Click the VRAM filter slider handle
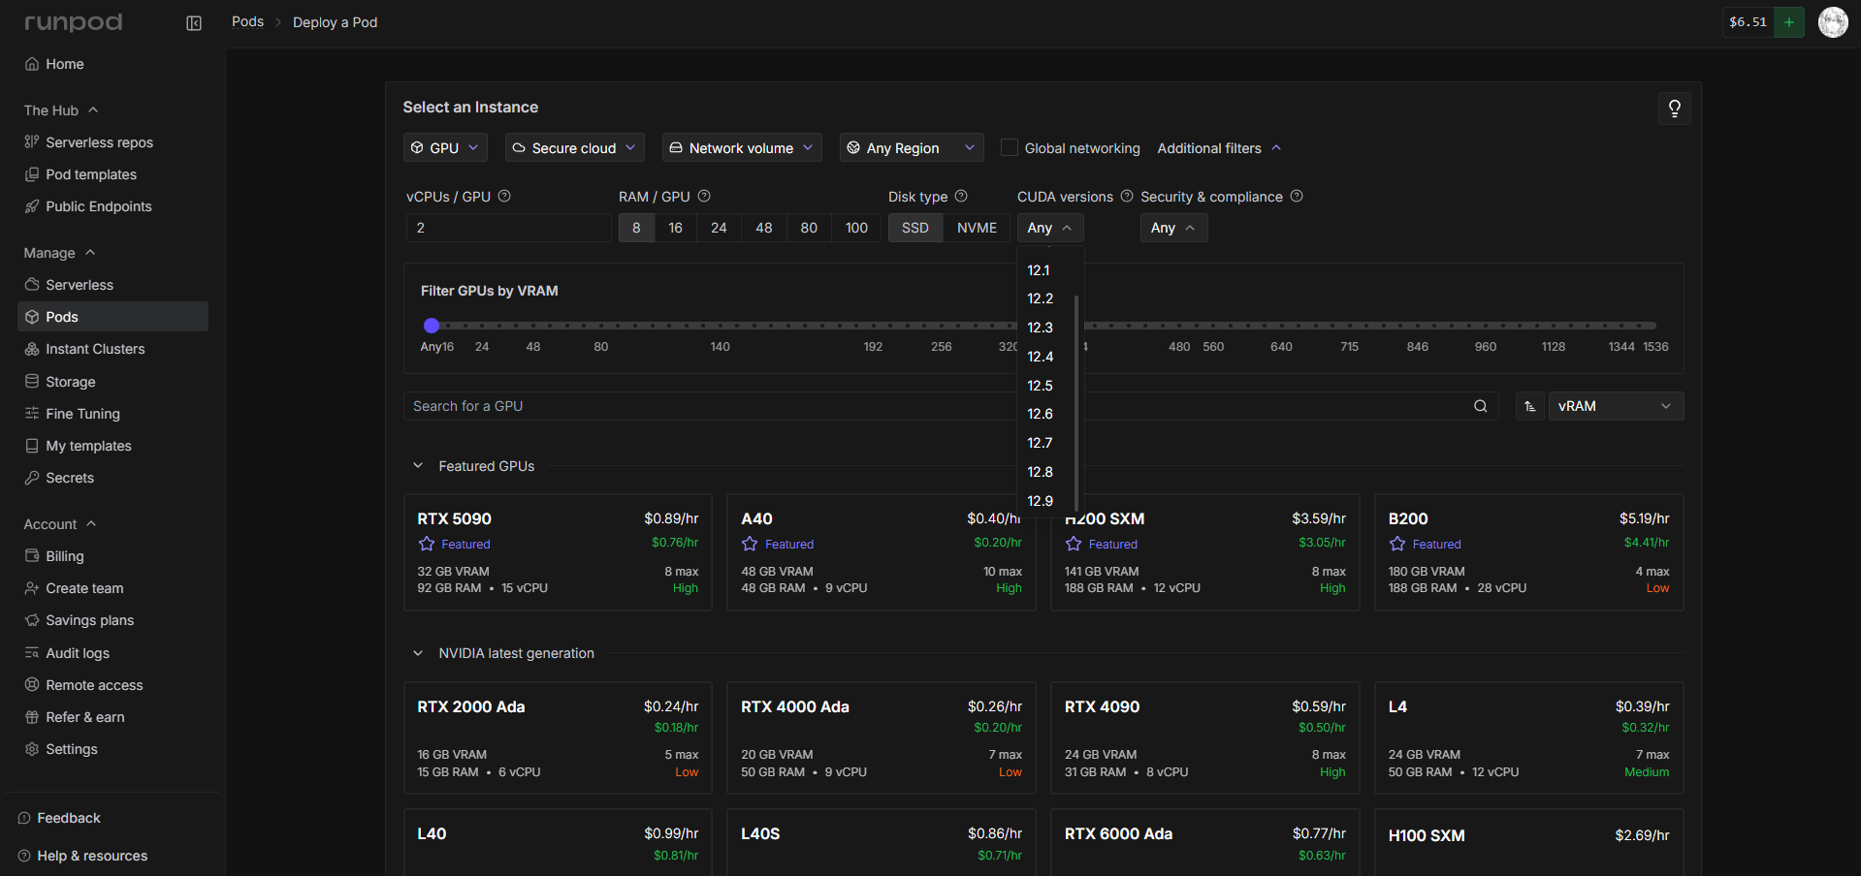The width and height of the screenshot is (1861, 876). point(432,326)
